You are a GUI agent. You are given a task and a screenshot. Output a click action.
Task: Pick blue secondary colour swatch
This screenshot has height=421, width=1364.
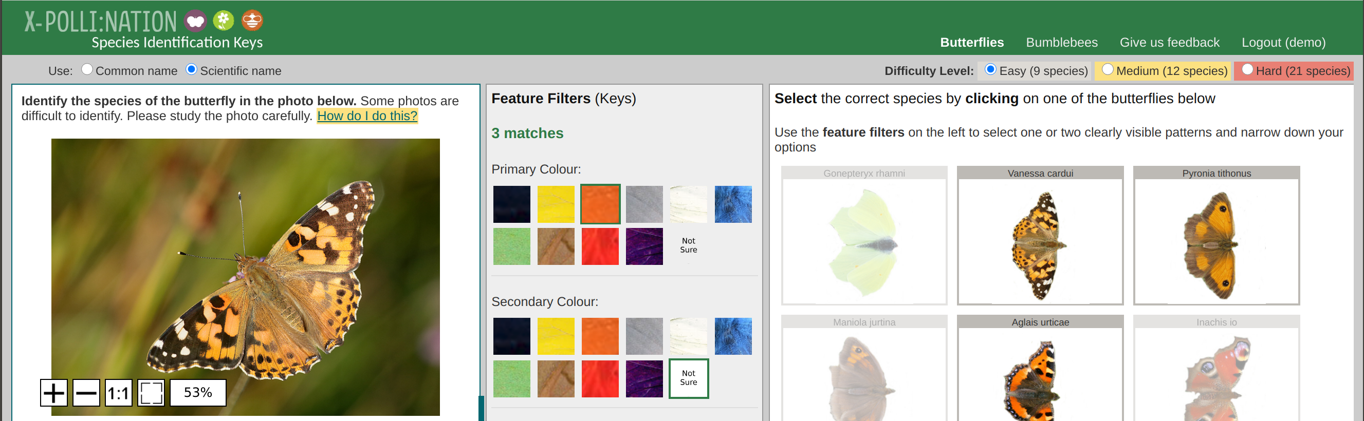[733, 336]
